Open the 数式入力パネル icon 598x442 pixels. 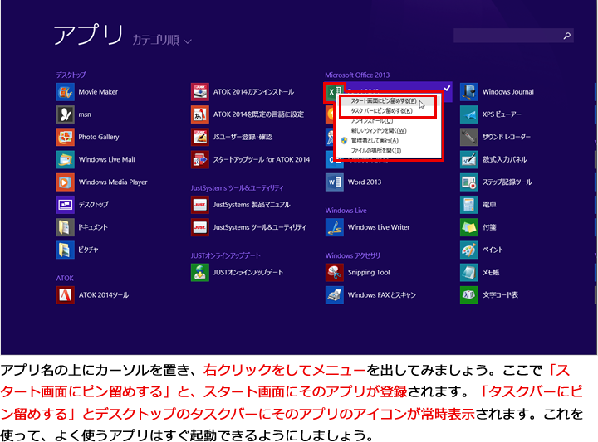[x=469, y=159]
